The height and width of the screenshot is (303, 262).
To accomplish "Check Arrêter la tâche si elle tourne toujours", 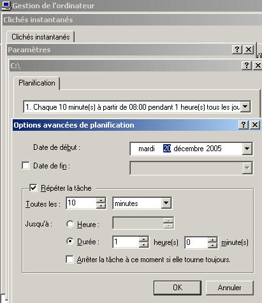I will (69, 260).
